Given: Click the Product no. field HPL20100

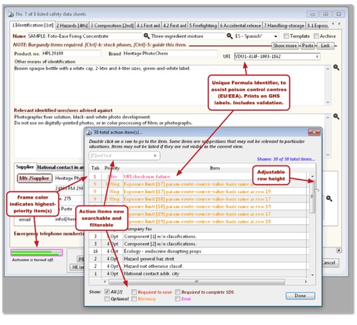Looking at the screenshot, I should point(71,53).
